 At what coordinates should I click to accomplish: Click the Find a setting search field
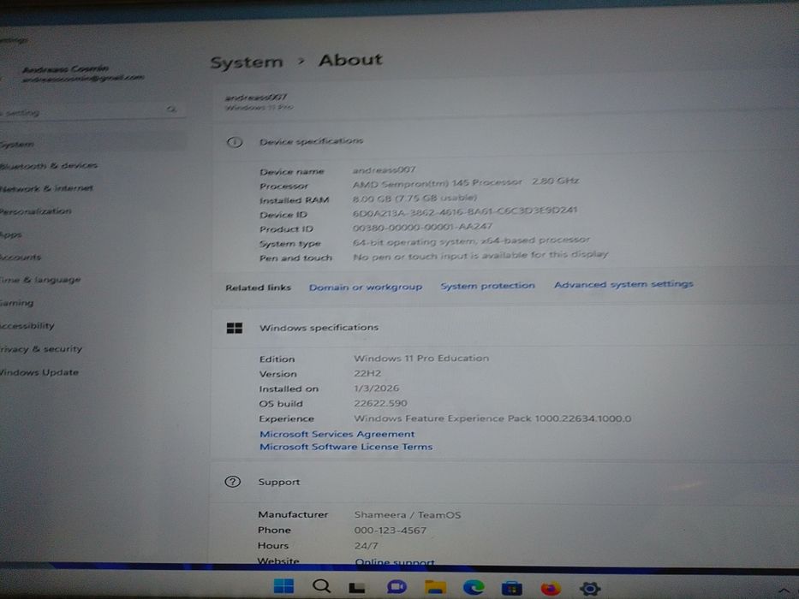pos(92,111)
